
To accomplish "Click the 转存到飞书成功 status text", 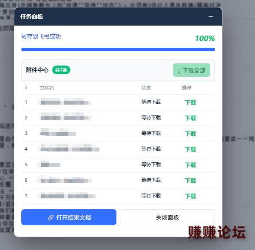I will (x=41, y=36).
